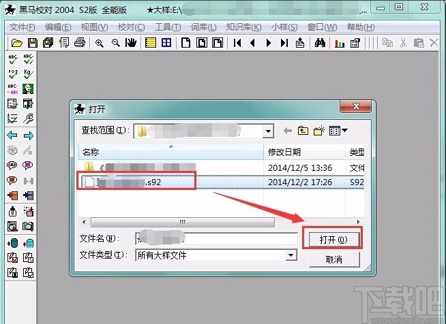Open the 视图(V) menu

(x=94, y=27)
